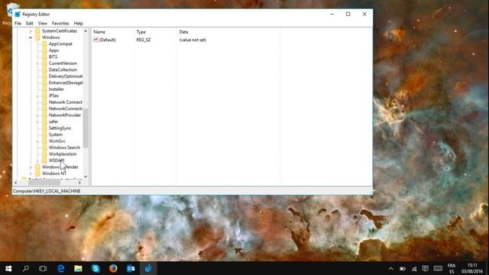Image resolution: width=489 pixels, height=275 pixels.
Task: Open File Explorer from taskbar
Action: [78, 268]
